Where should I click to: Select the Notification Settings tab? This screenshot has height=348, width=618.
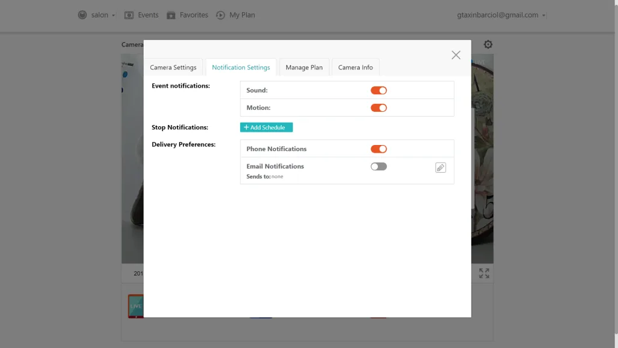[241, 68]
